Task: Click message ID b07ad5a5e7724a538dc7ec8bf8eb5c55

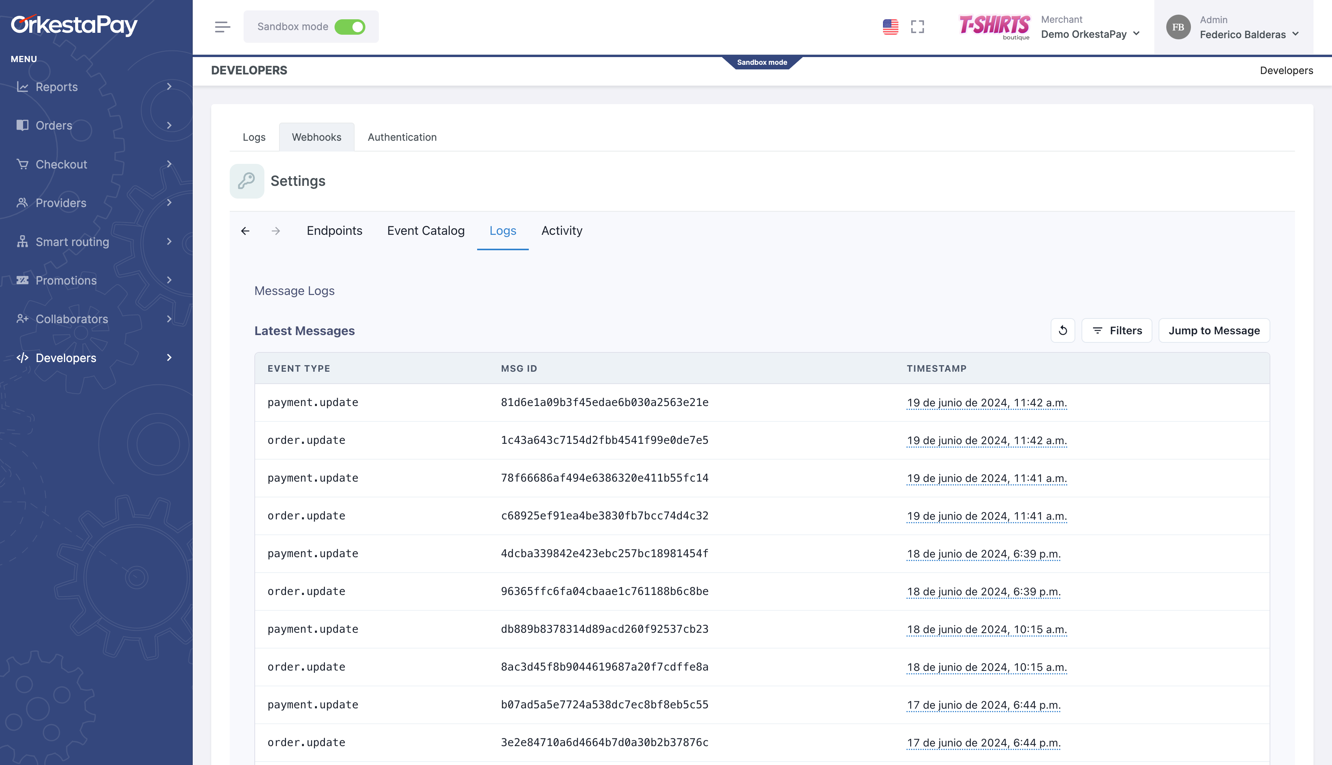Action: coord(604,705)
